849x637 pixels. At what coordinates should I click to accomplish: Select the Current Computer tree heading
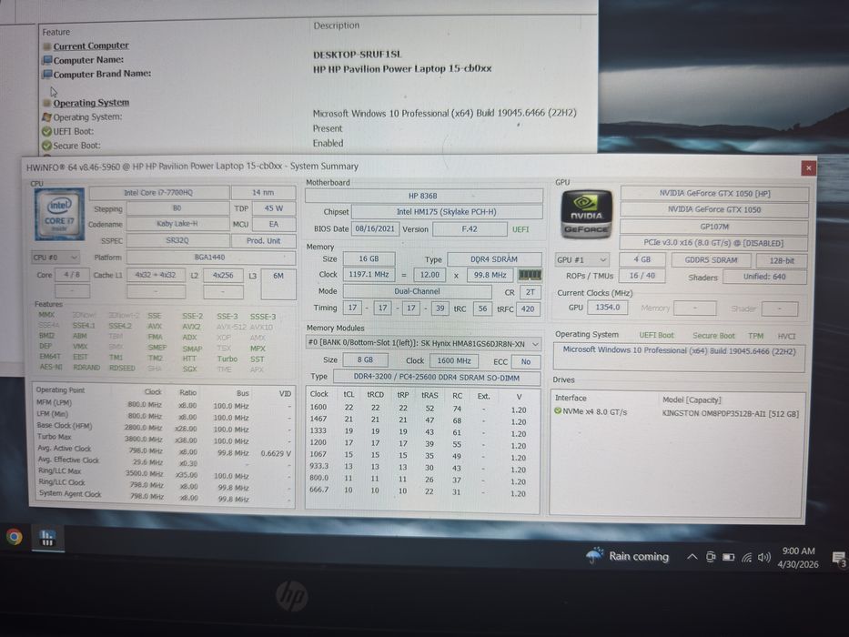click(91, 45)
